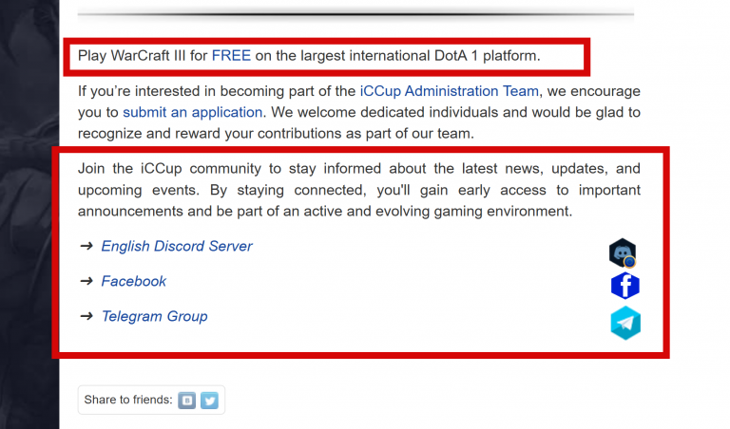The height and width of the screenshot is (429, 730).
Task: Click the Telegram hexagon icon
Action: (x=625, y=323)
